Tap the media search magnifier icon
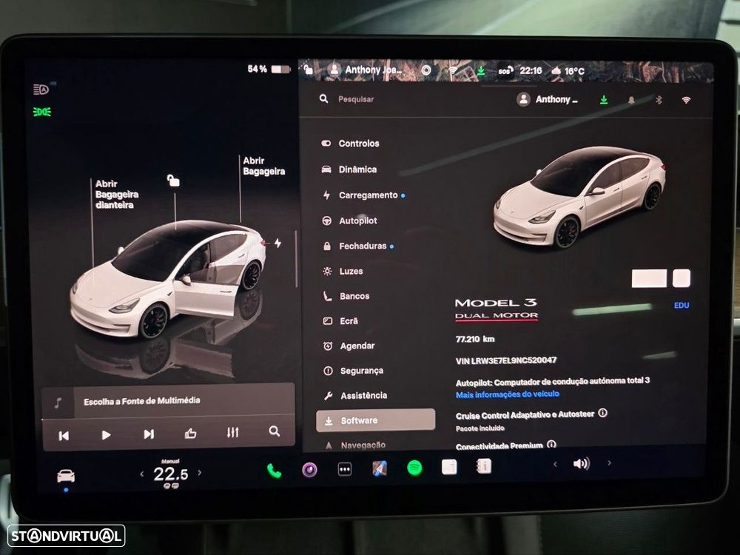This screenshot has height=555, width=740. [275, 431]
